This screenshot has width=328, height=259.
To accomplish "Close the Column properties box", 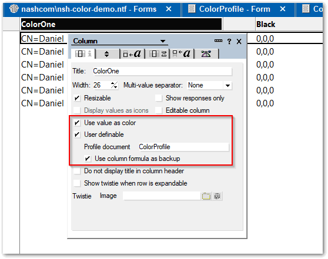I will (x=239, y=41).
